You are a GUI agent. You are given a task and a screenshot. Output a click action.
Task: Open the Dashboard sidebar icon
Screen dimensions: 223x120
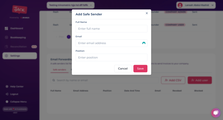point(6,28)
